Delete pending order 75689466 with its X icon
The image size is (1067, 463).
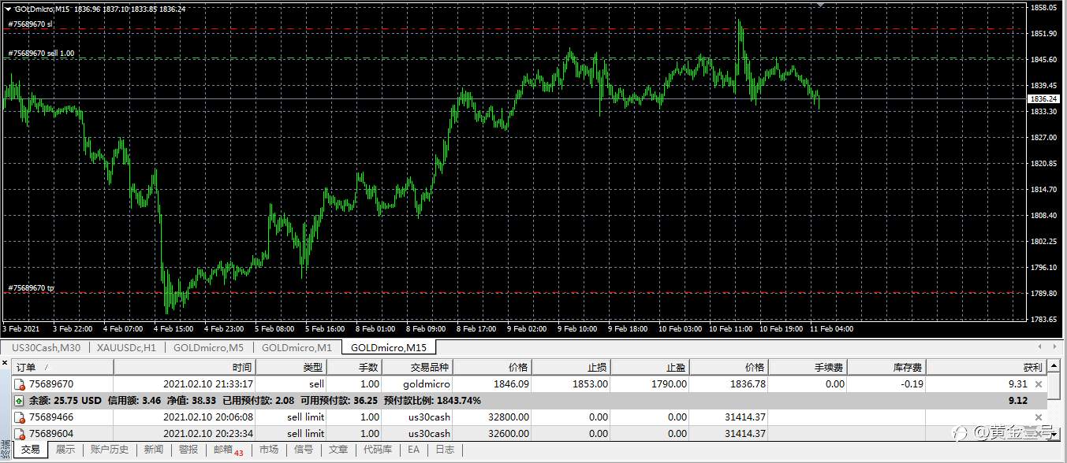[1038, 417]
